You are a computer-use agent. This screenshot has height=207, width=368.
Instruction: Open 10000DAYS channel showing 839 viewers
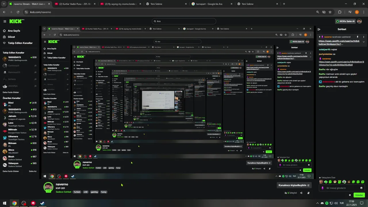click(x=20, y=59)
